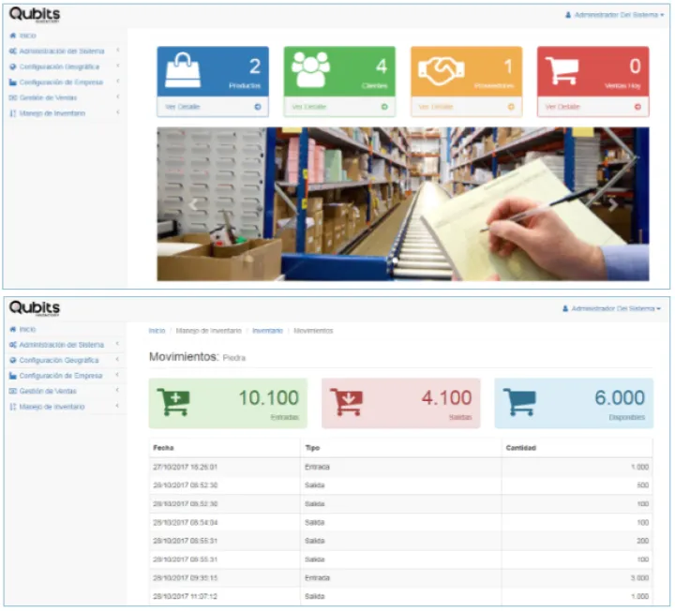Viewport: 675px width, 611px height.
Task: Go to previous carousel slide with left arrow
Action: tap(194, 204)
